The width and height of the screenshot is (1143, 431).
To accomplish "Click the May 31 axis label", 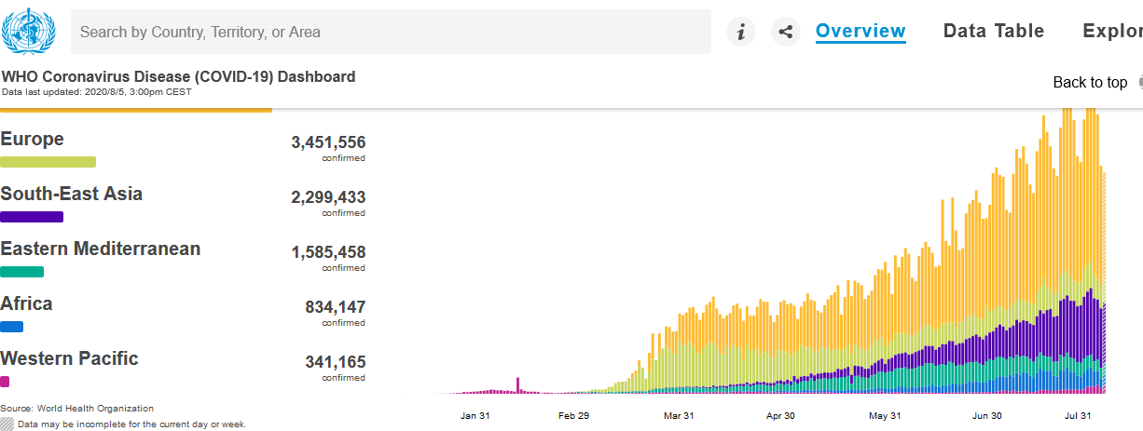I will [885, 415].
